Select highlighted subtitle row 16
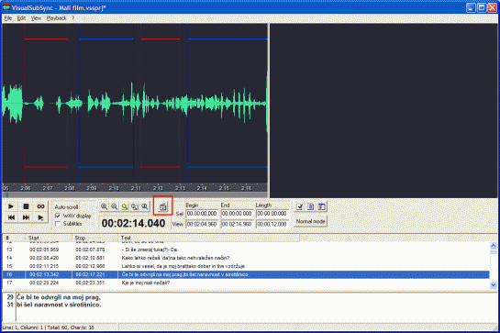The width and height of the screenshot is (500, 333). click(246, 274)
